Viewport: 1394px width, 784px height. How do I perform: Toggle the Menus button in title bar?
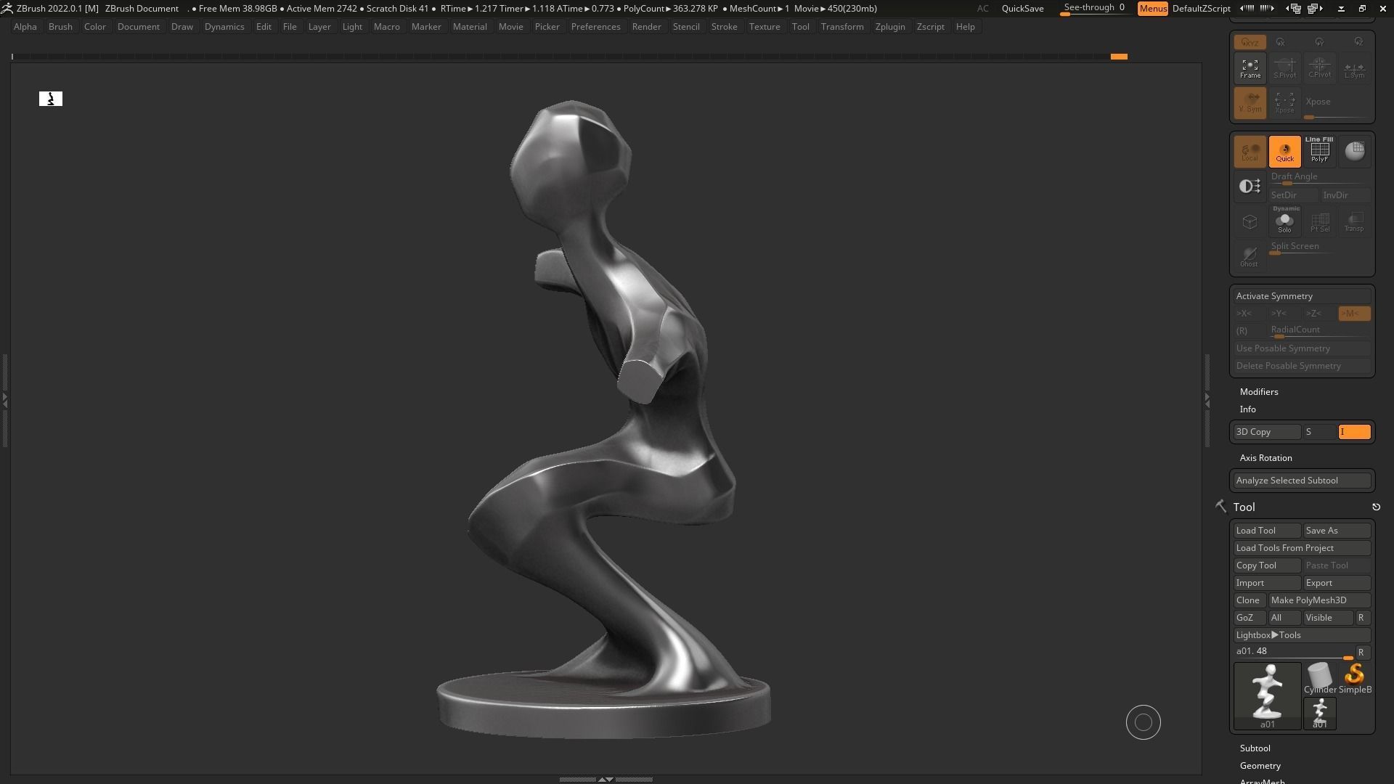coord(1153,9)
